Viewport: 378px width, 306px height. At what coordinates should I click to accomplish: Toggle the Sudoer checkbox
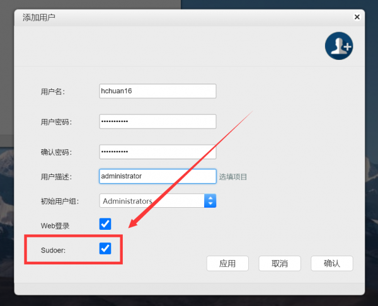tap(105, 249)
